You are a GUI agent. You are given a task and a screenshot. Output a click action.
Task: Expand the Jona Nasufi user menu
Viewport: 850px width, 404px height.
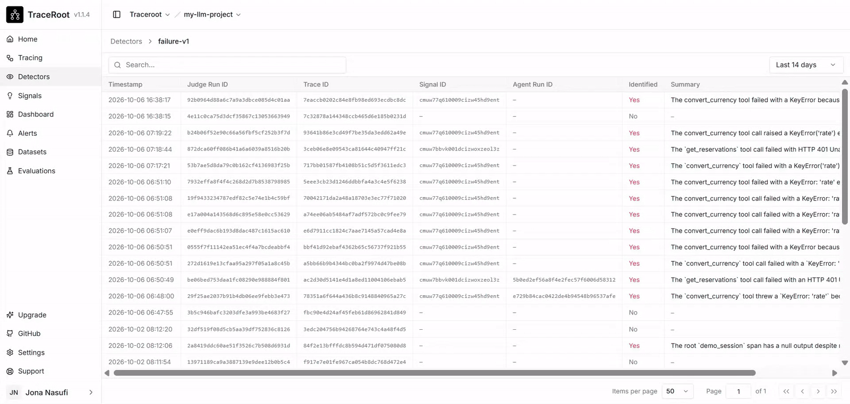[51, 392]
